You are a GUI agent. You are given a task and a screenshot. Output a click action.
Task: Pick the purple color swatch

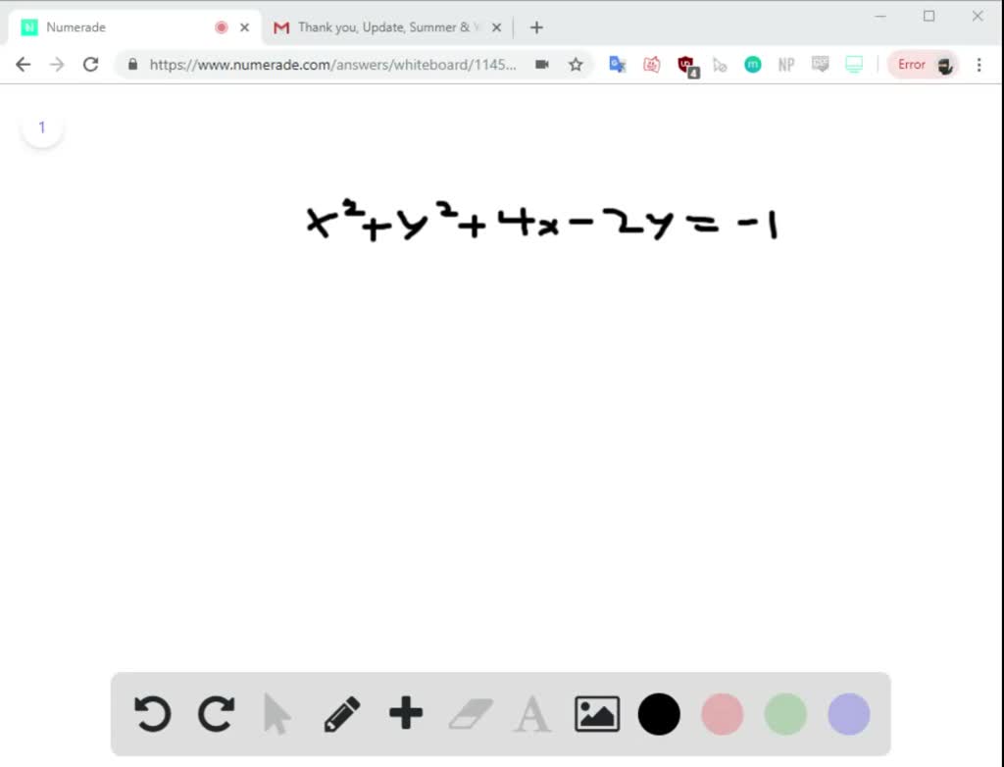tap(849, 714)
